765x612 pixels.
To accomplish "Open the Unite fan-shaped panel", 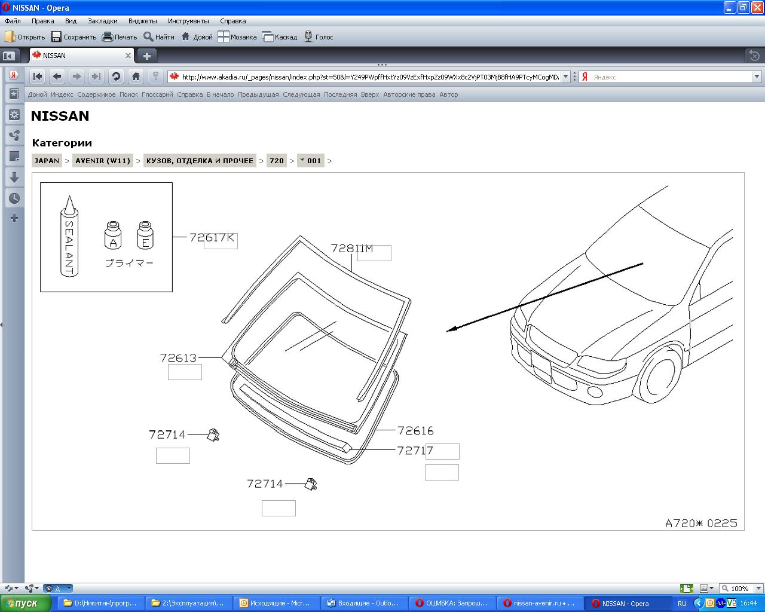I will click(x=14, y=136).
